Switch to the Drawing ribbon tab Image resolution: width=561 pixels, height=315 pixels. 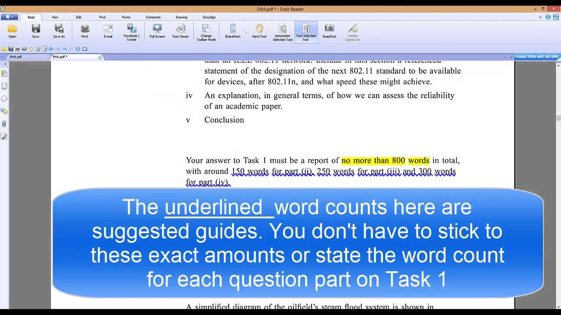click(x=181, y=17)
